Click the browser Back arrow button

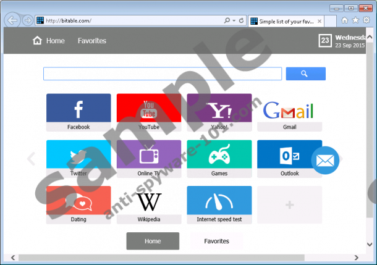click(x=13, y=20)
